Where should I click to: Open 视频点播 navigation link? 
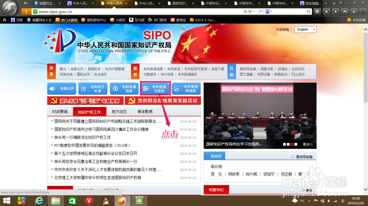tap(263, 74)
